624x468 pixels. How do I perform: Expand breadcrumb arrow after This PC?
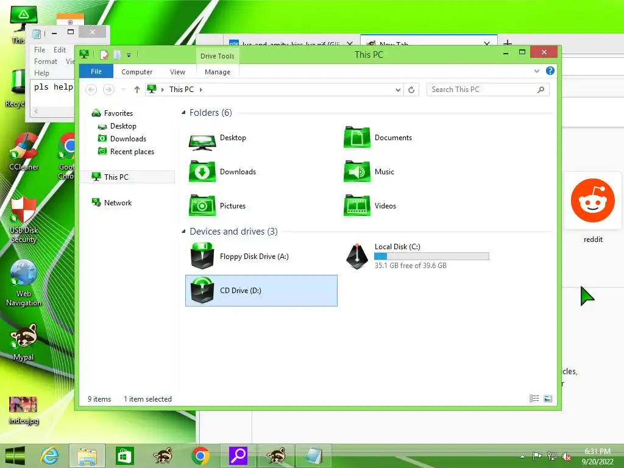[201, 90]
